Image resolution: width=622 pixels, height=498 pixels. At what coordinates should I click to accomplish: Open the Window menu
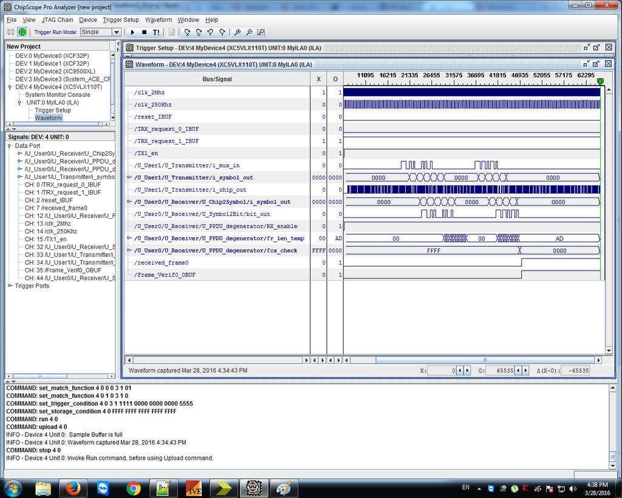188,20
